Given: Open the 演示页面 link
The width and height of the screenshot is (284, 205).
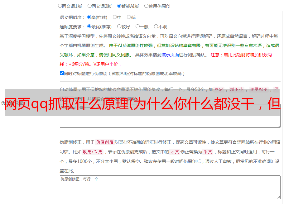Looking at the screenshot, I should tap(170, 55).
